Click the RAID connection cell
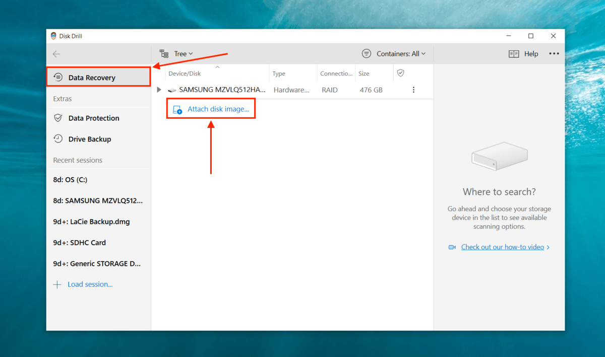Screen dimensions: 605x357 (x=330, y=90)
